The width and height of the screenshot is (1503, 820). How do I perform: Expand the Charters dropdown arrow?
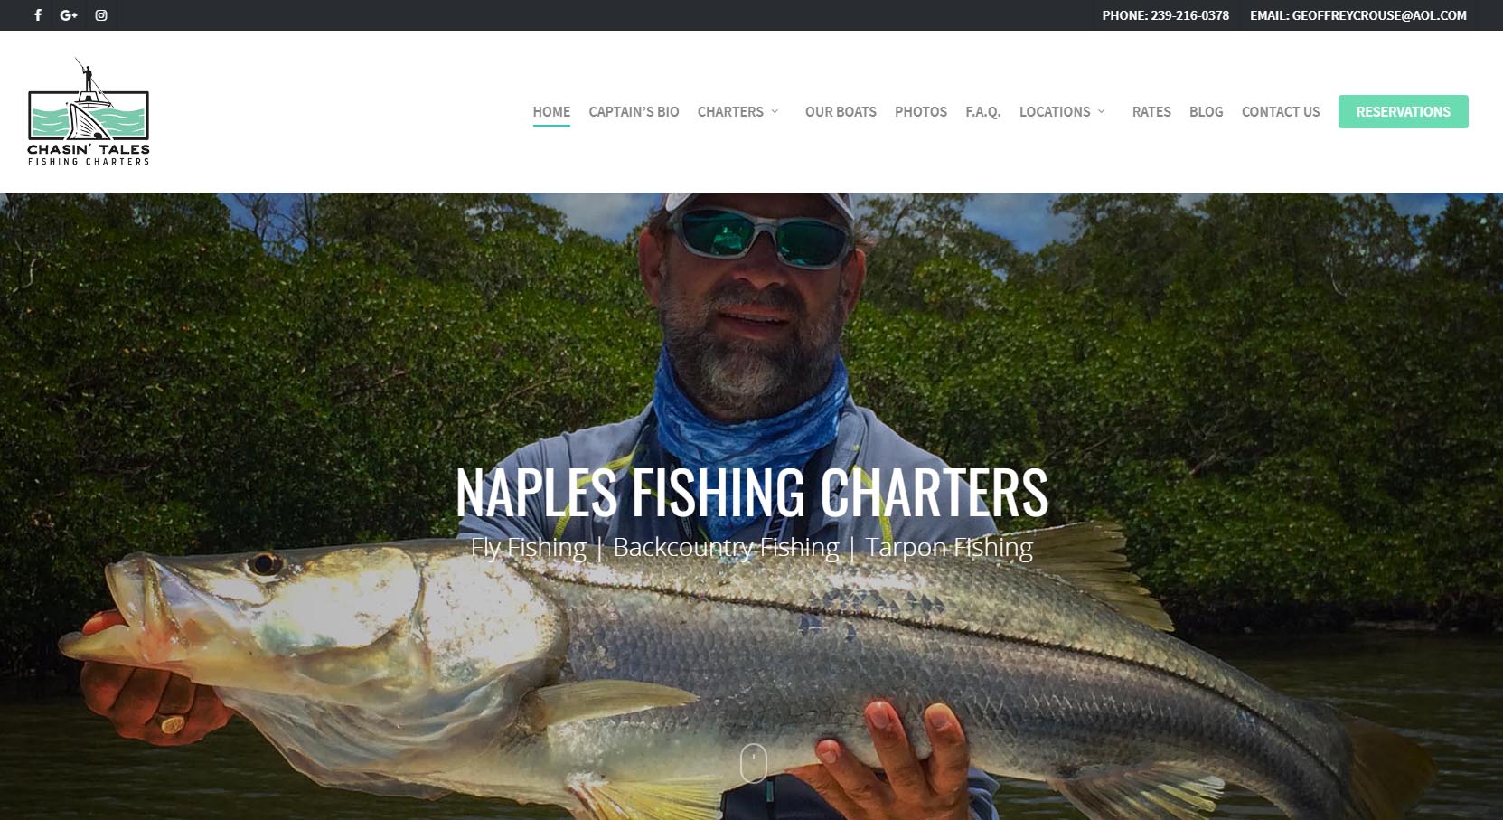(775, 111)
